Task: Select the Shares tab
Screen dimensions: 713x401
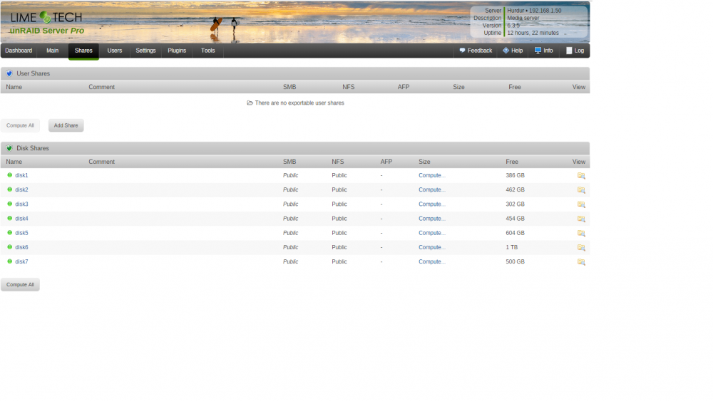Action: [83, 51]
